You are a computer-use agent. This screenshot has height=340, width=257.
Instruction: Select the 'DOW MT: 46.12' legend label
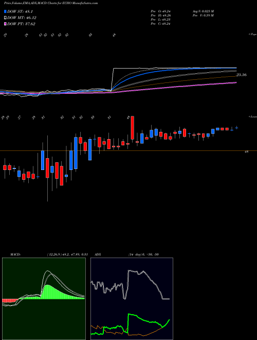coord(22,18)
